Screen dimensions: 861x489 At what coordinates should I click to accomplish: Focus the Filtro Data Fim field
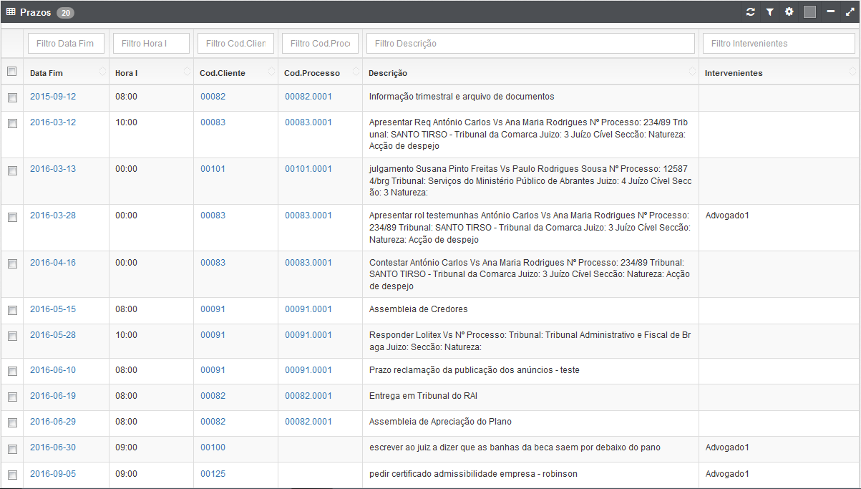tap(66, 43)
